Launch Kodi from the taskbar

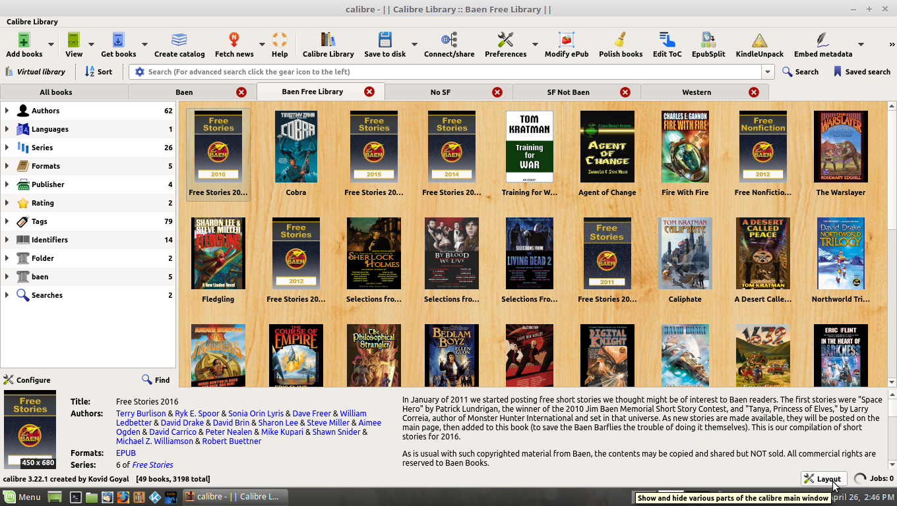pos(155,497)
